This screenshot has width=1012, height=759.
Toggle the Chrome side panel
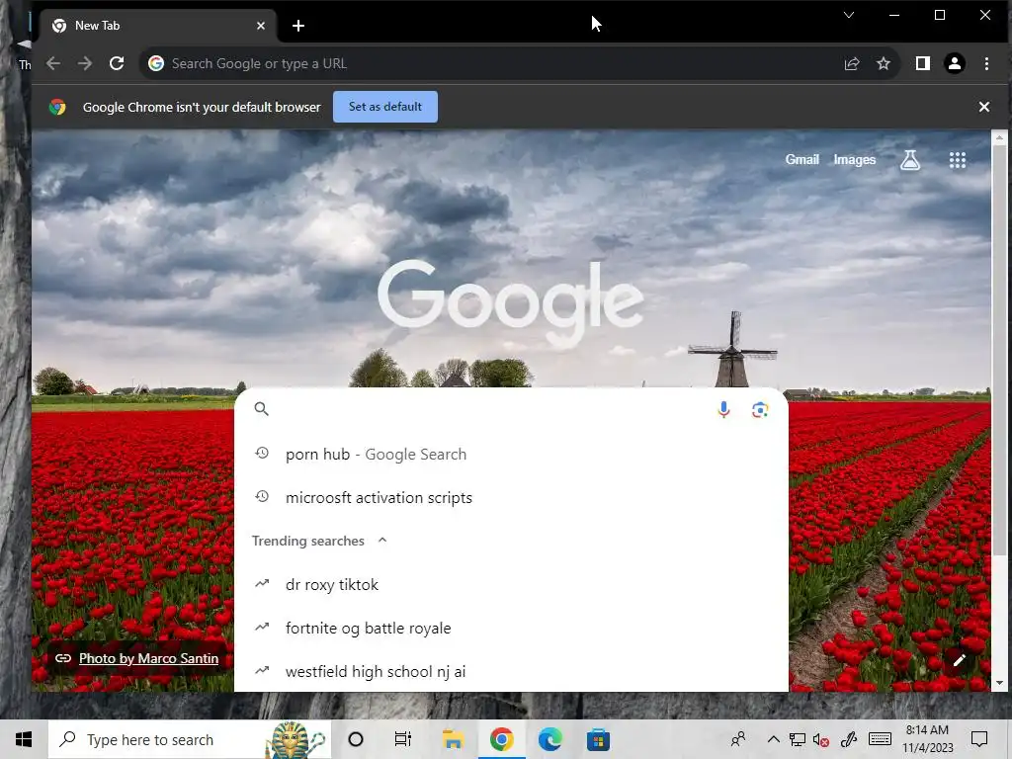[923, 63]
